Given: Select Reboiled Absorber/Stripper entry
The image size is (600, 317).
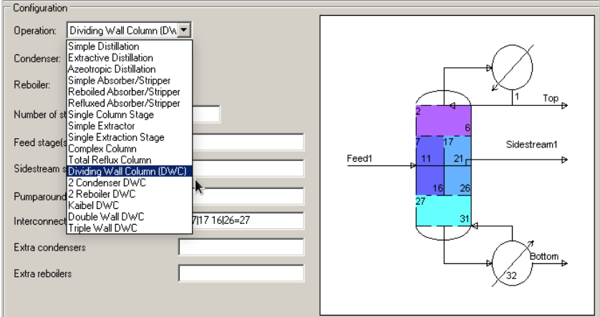Looking at the screenshot, I should click(x=123, y=92).
